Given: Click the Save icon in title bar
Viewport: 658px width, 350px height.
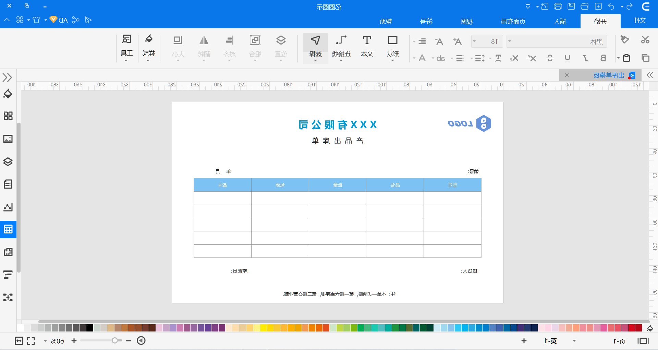Looking at the screenshot, I should pyautogui.click(x=571, y=7).
